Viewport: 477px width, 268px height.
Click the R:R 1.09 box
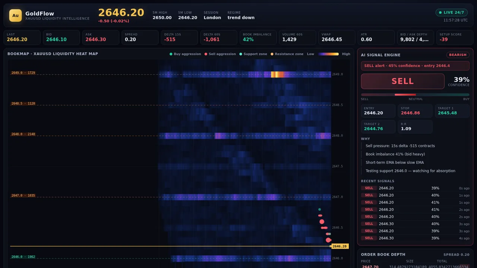pyautogui.click(x=415, y=127)
